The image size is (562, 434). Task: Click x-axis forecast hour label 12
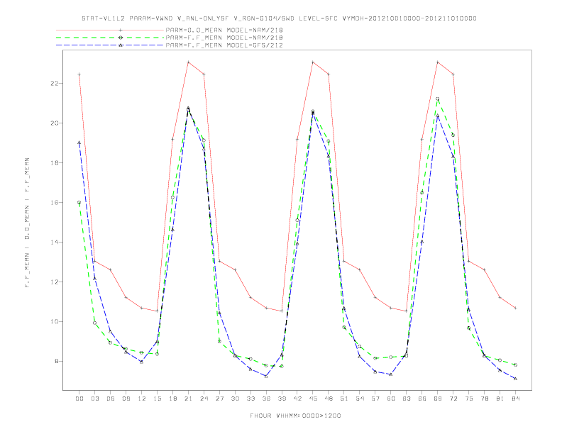142,399
